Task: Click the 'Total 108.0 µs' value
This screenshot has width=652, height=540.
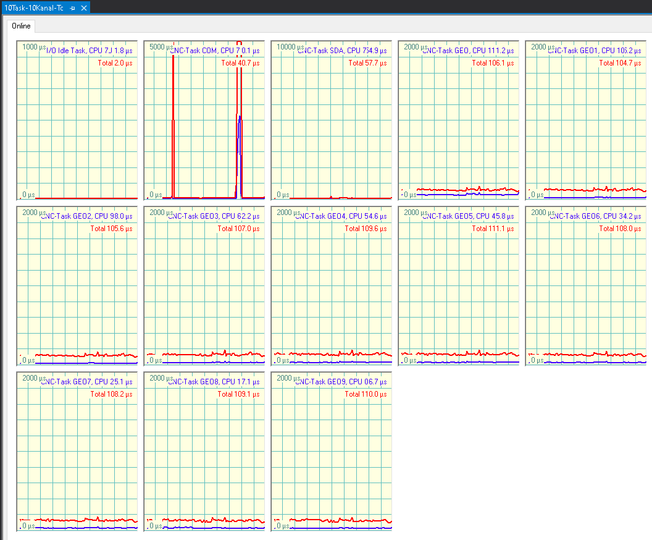Action: tap(620, 229)
